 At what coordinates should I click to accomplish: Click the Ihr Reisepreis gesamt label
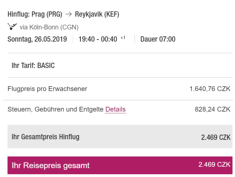50,165
